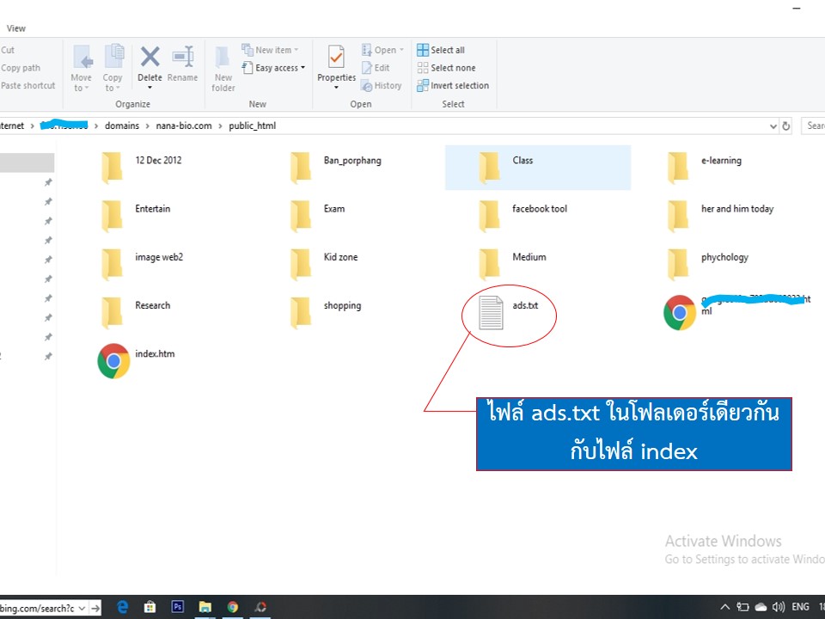Open the e-learning folder
Screen dimensions: 825x619
pos(679,166)
